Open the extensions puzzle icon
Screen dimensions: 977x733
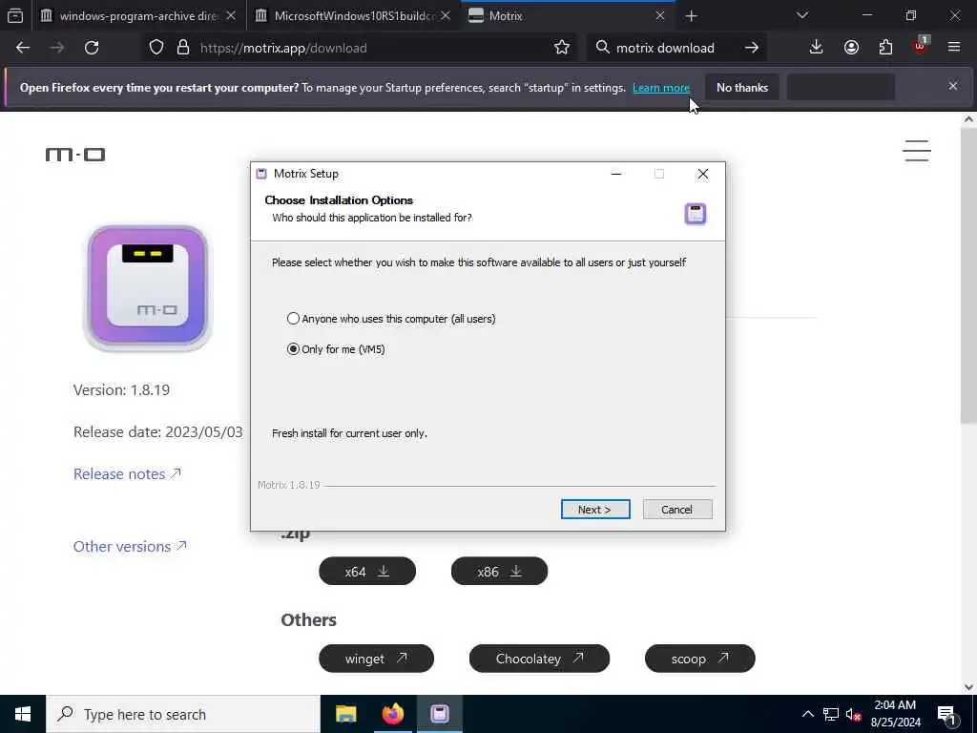tap(885, 48)
